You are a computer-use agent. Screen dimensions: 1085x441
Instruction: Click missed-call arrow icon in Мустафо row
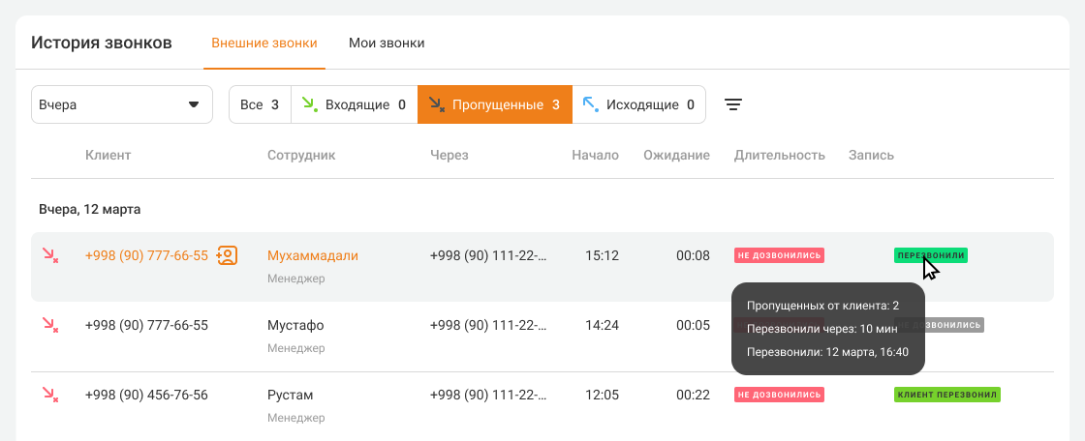[x=49, y=325]
